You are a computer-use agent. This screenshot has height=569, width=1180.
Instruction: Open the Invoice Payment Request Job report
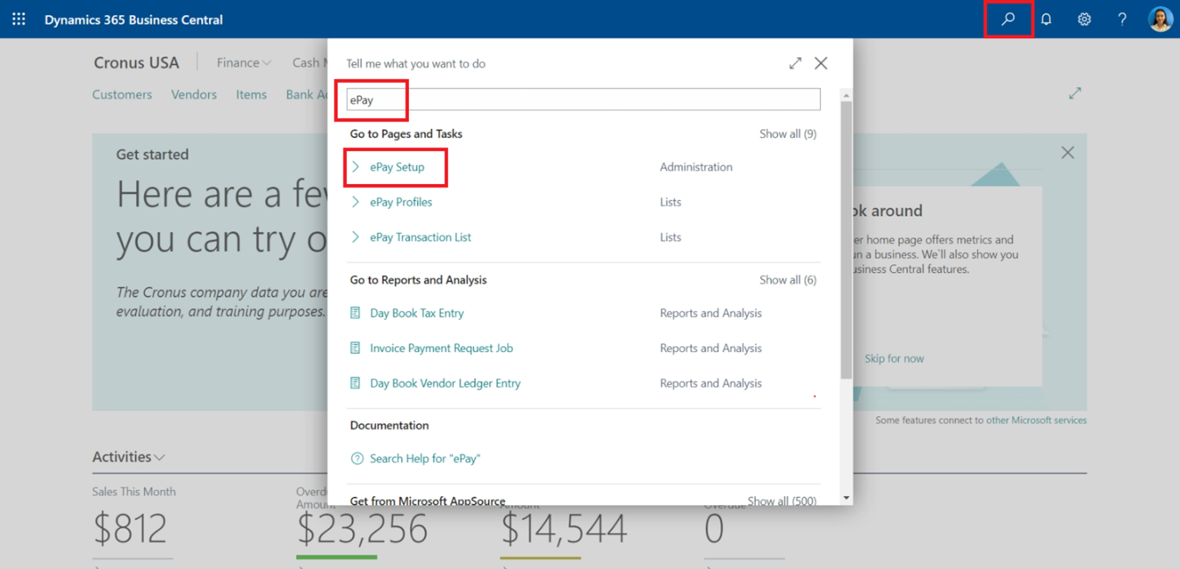tap(441, 348)
